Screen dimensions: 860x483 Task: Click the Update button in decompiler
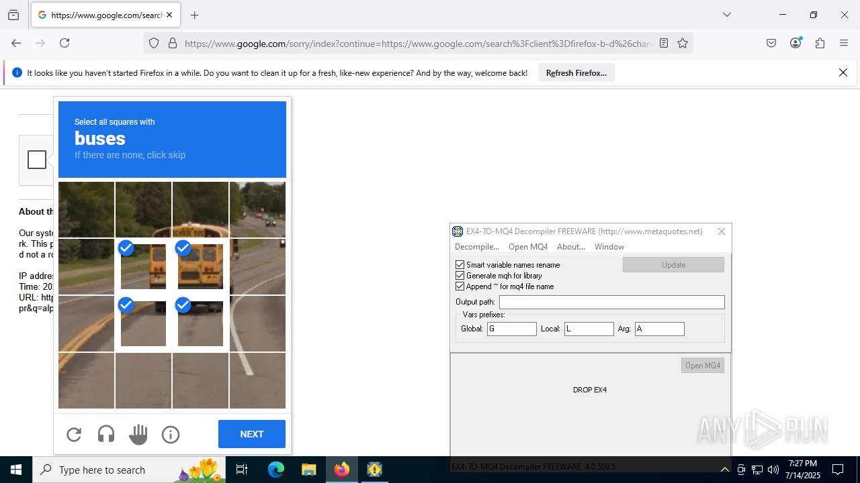click(x=673, y=265)
